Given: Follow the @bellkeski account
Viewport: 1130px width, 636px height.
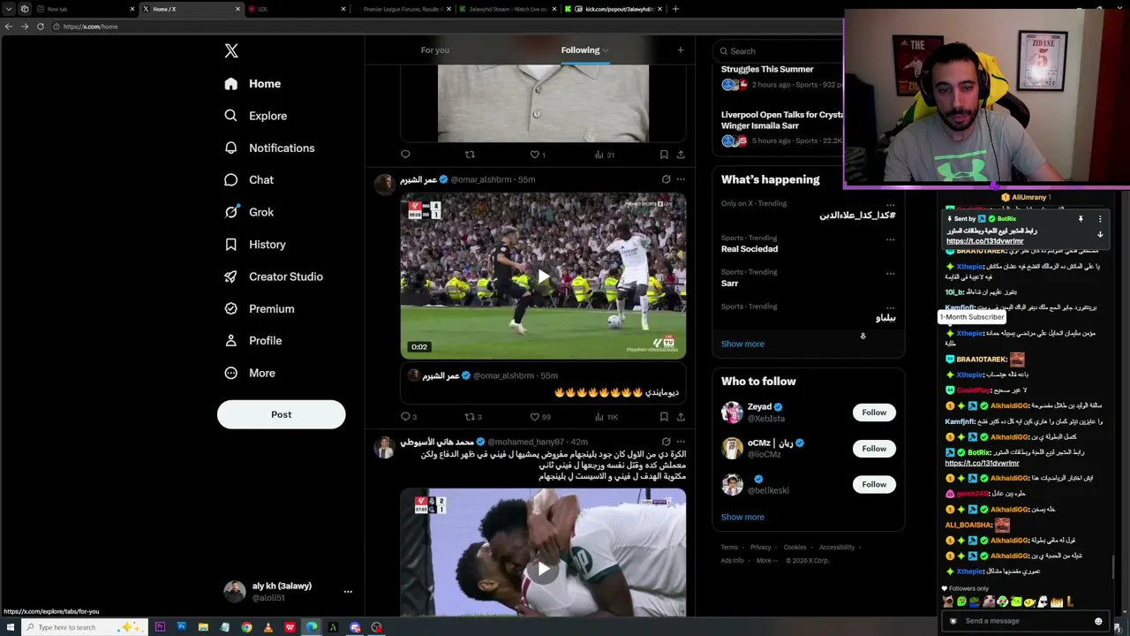Looking at the screenshot, I should click(x=874, y=484).
